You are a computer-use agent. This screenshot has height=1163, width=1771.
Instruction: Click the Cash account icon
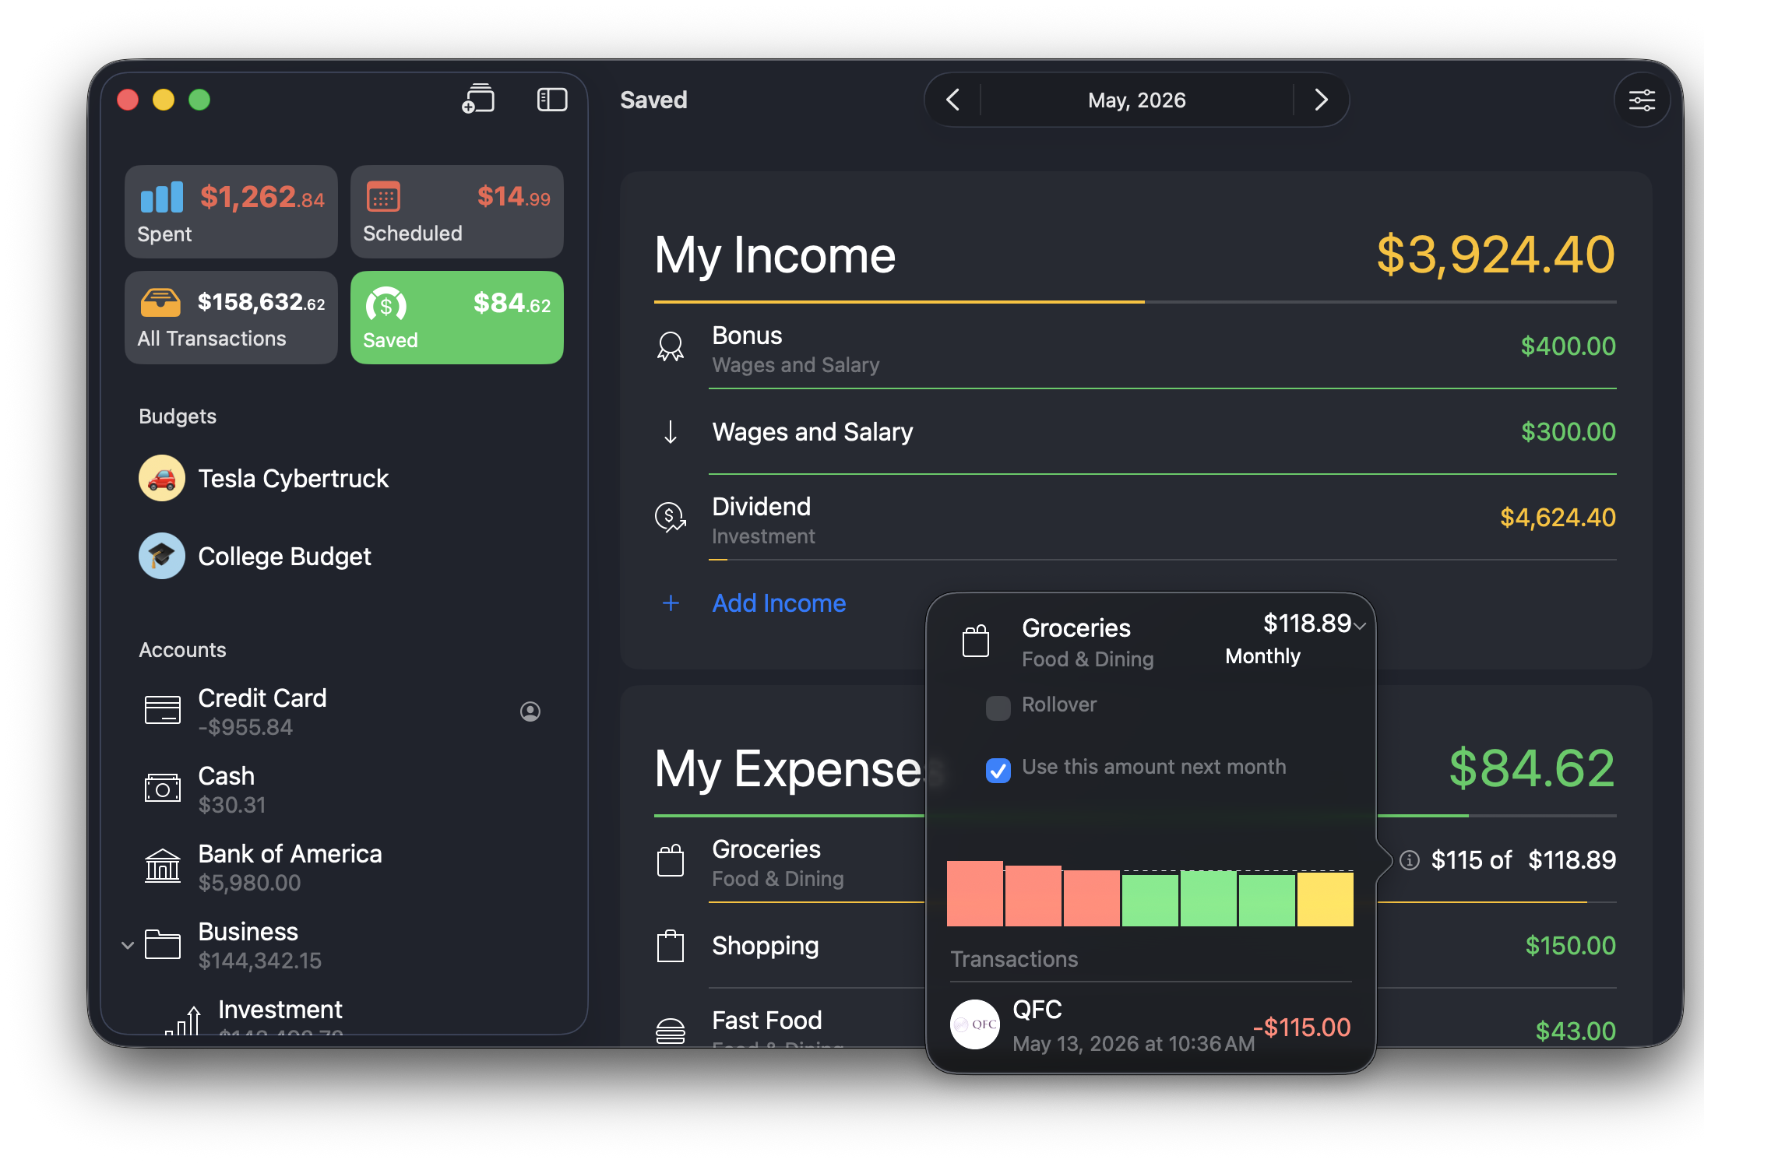pos(163,788)
